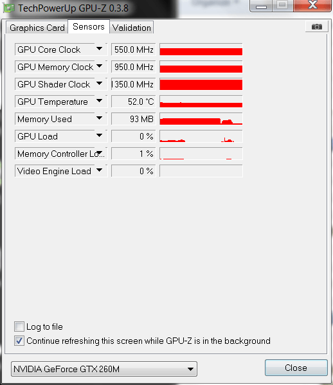Open the GPU Temperature dropdown arrow

pyautogui.click(x=99, y=101)
